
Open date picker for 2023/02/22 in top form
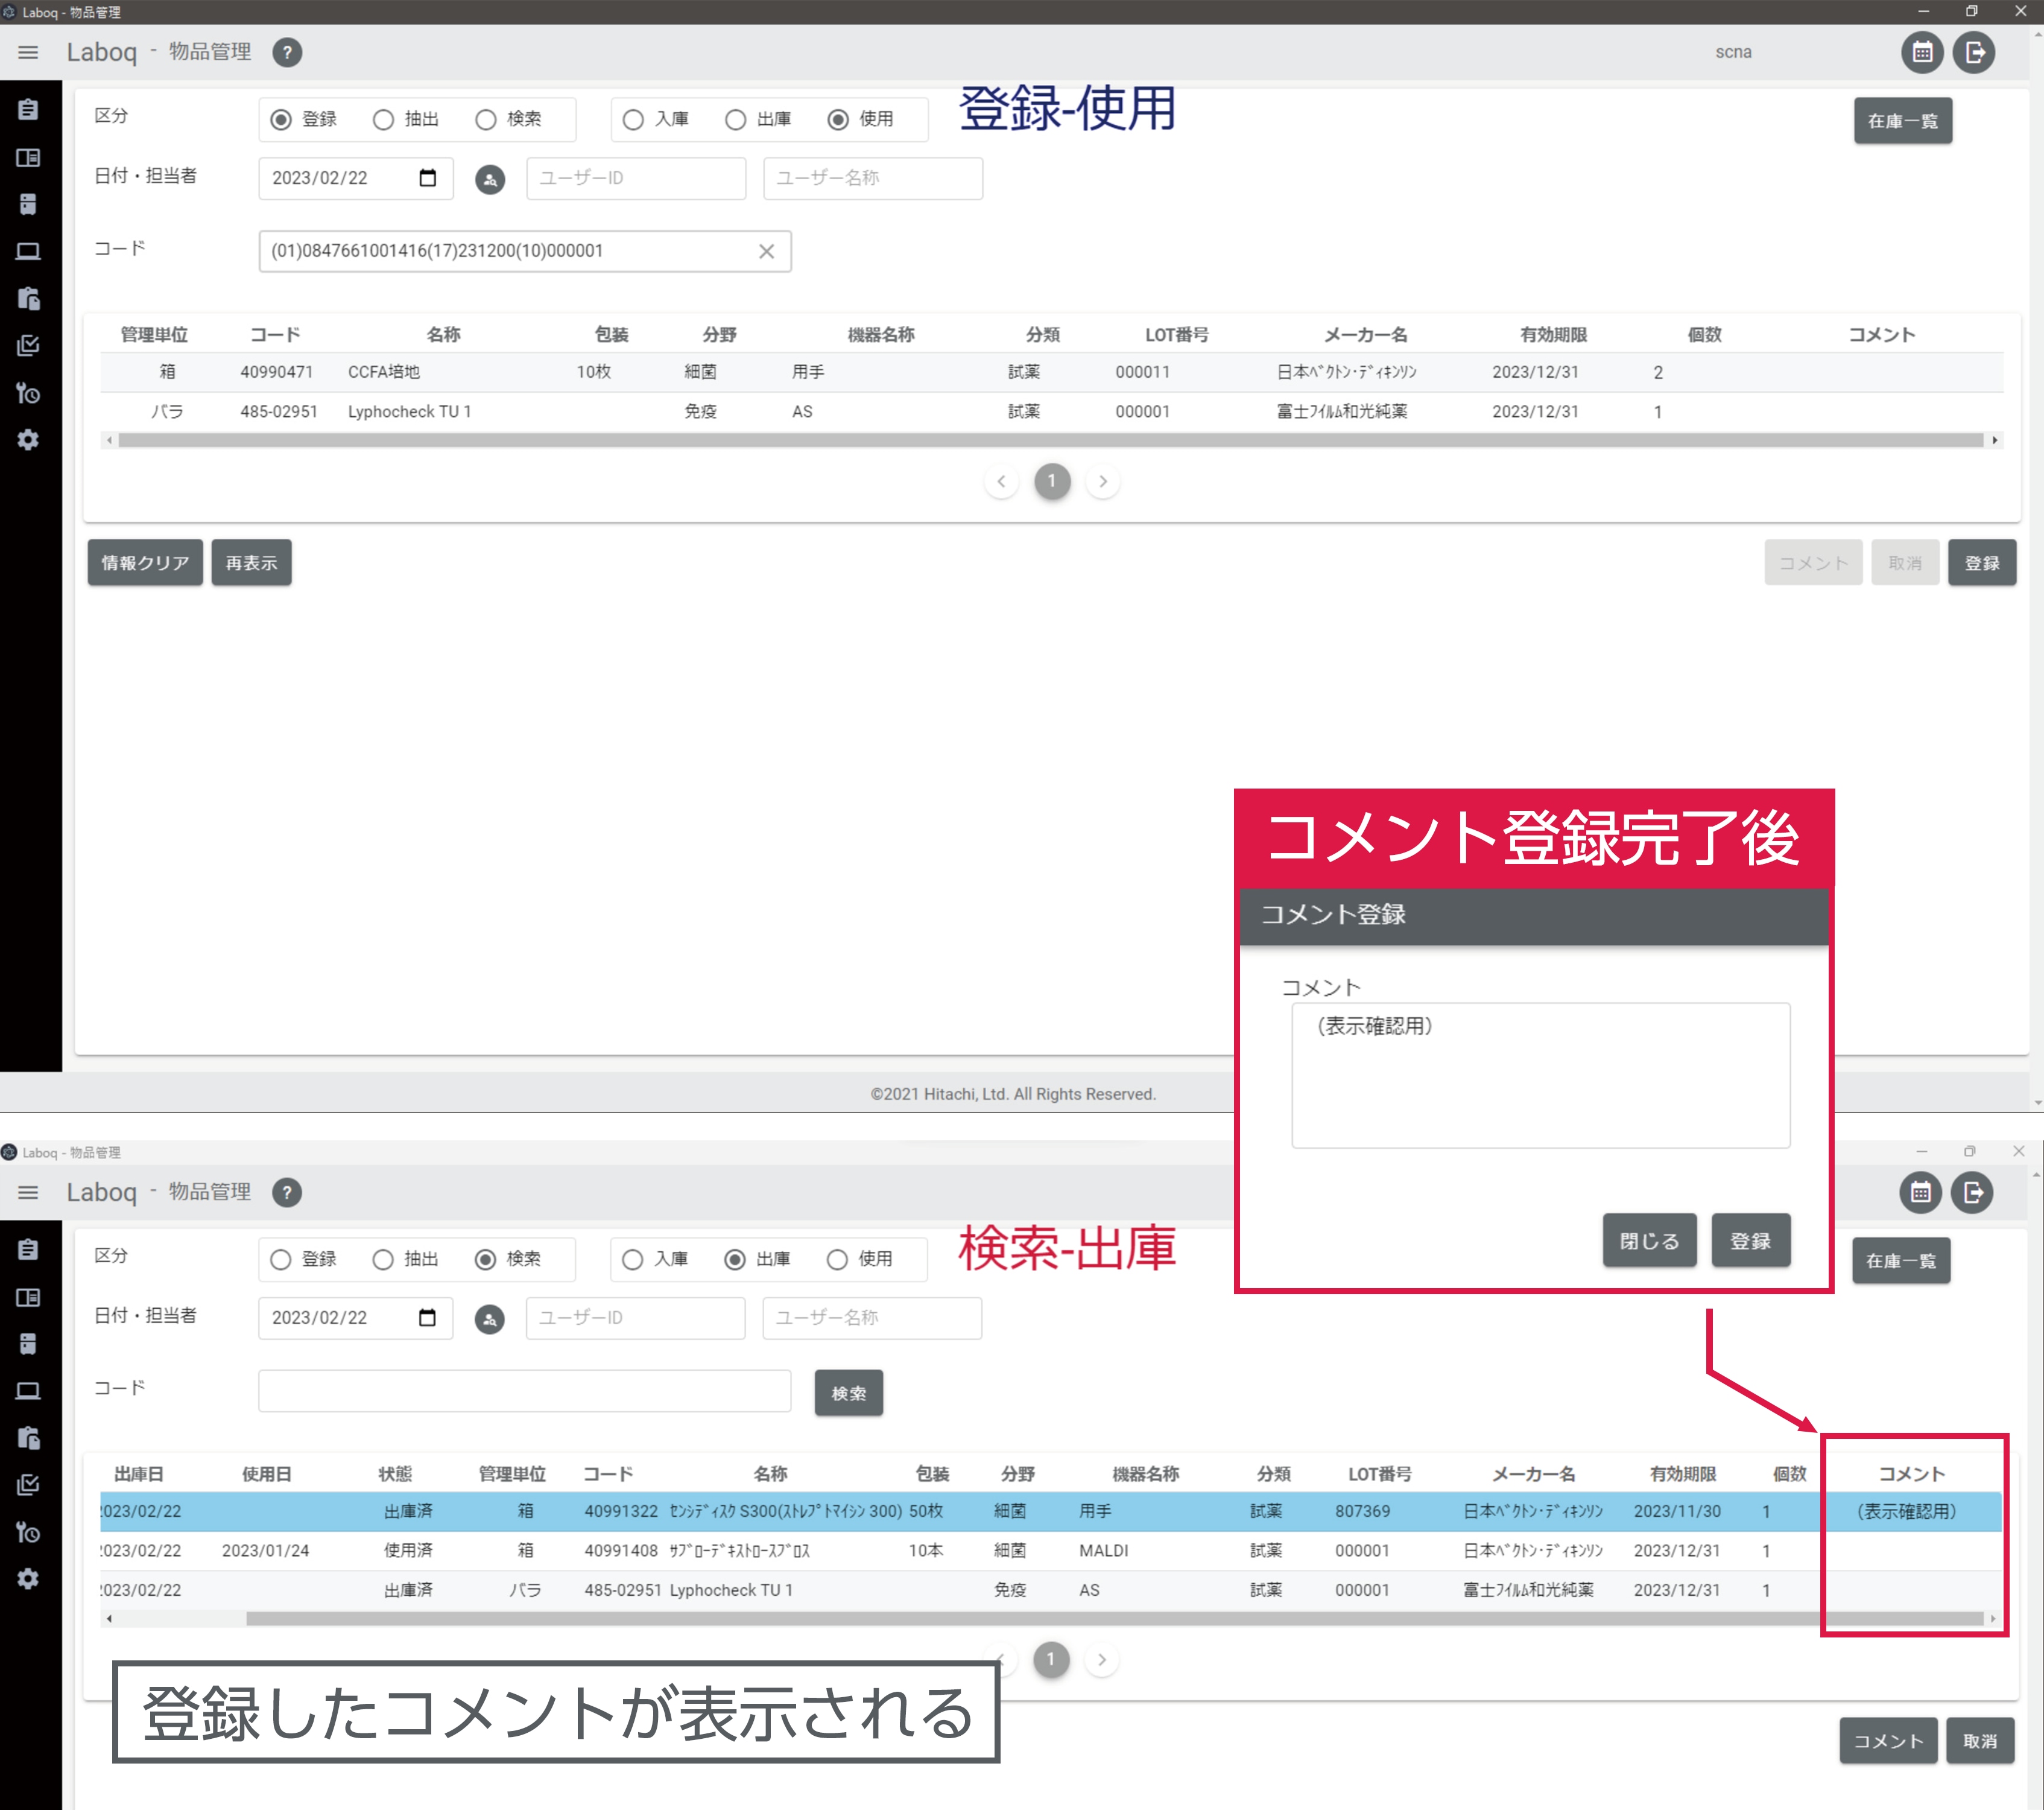427,178
